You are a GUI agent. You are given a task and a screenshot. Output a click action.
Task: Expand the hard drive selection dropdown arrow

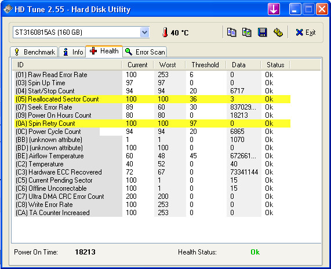(x=144, y=32)
